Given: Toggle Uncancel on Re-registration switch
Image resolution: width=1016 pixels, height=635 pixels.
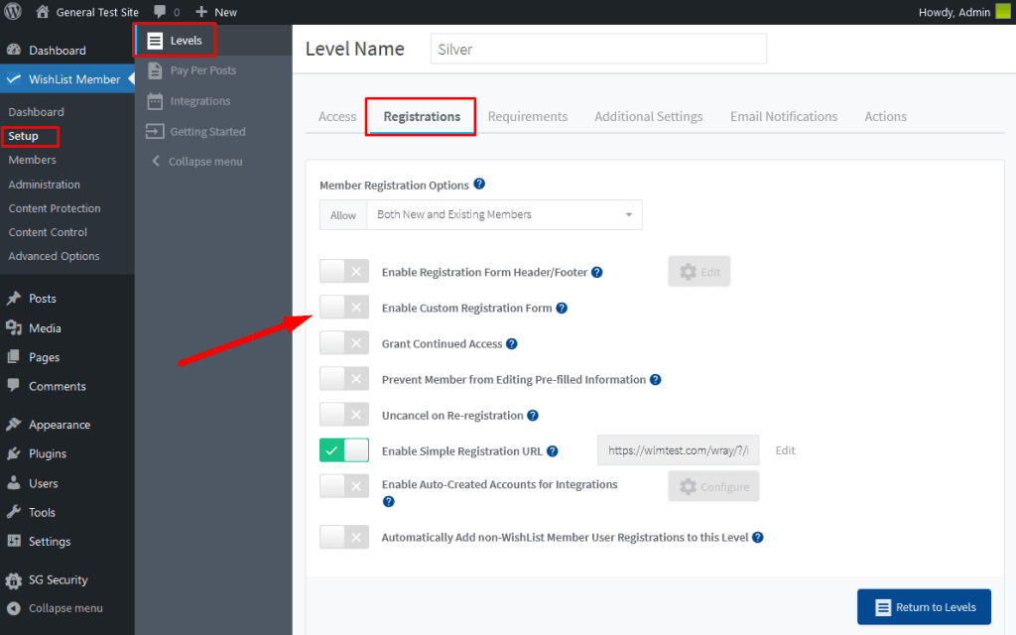Looking at the screenshot, I should pos(344,415).
